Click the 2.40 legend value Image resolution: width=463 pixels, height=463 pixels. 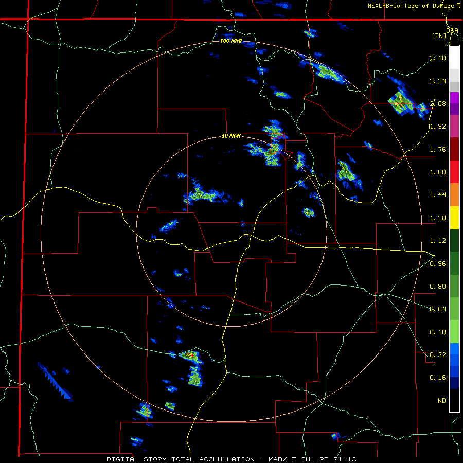[438, 58]
